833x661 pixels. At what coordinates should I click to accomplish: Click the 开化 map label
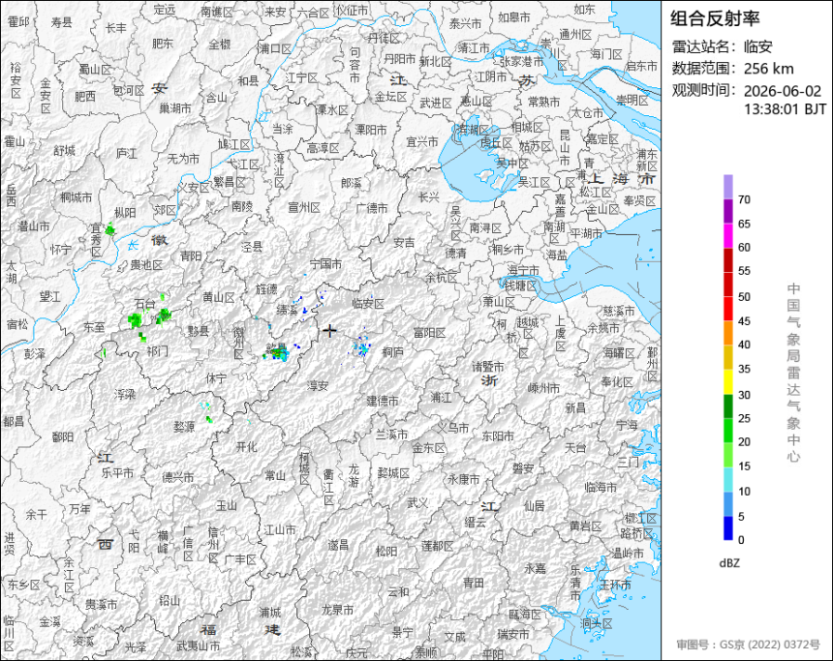(x=246, y=446)
